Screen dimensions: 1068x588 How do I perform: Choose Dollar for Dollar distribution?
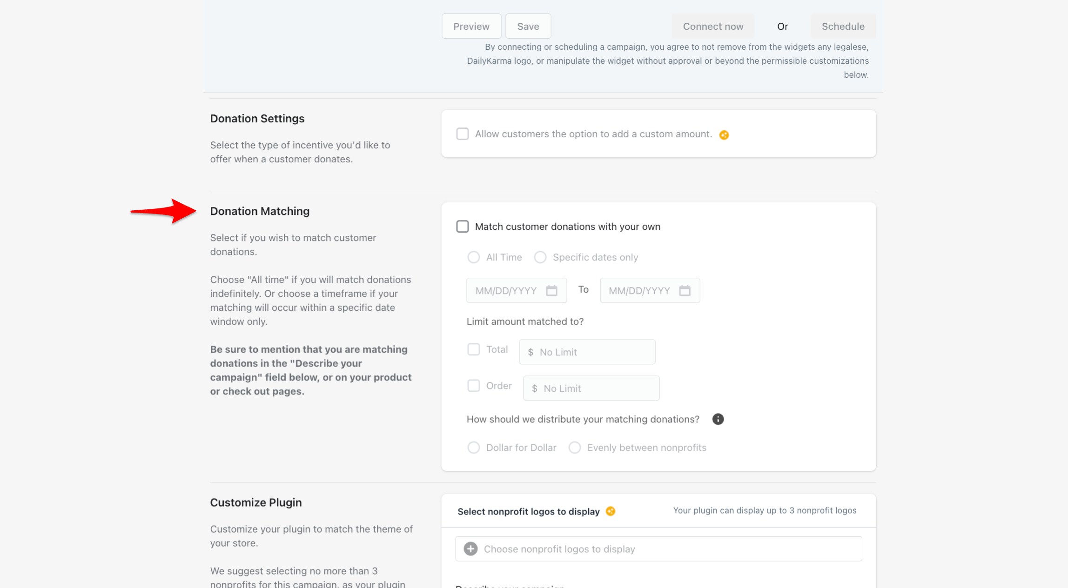(473, 448)
